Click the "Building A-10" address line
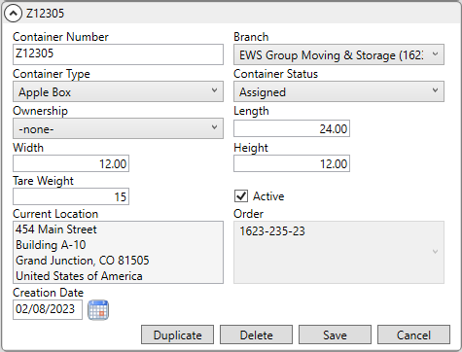Viewport: 462px width, 352px height. (51, 245)
